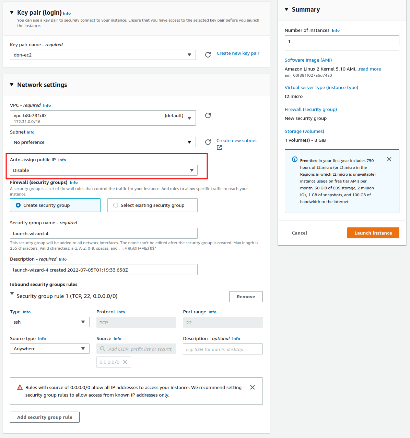Select Create security group radio option

point(19,205)
